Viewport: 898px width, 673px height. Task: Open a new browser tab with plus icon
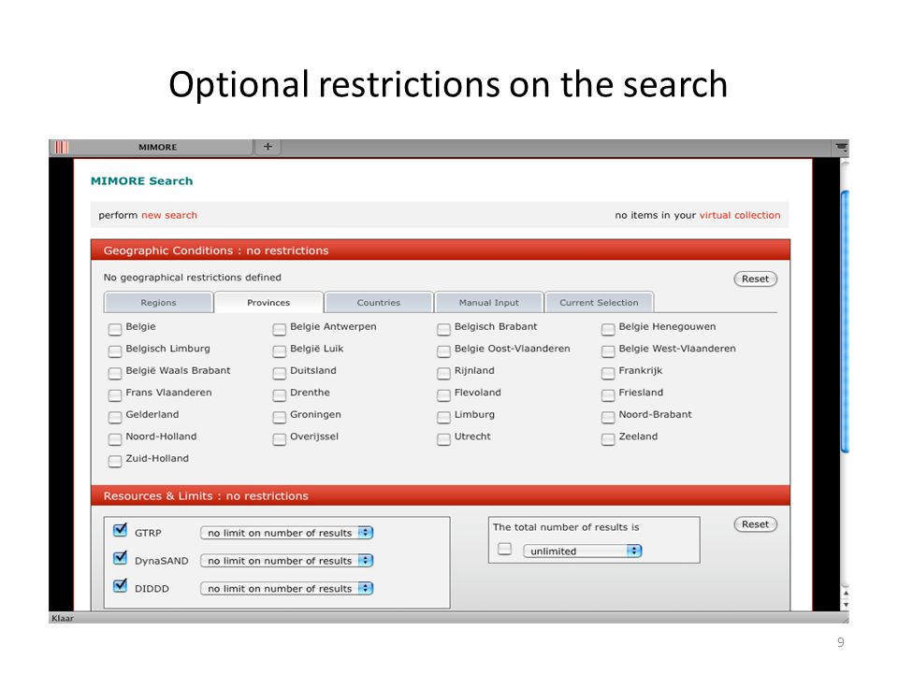268,147
